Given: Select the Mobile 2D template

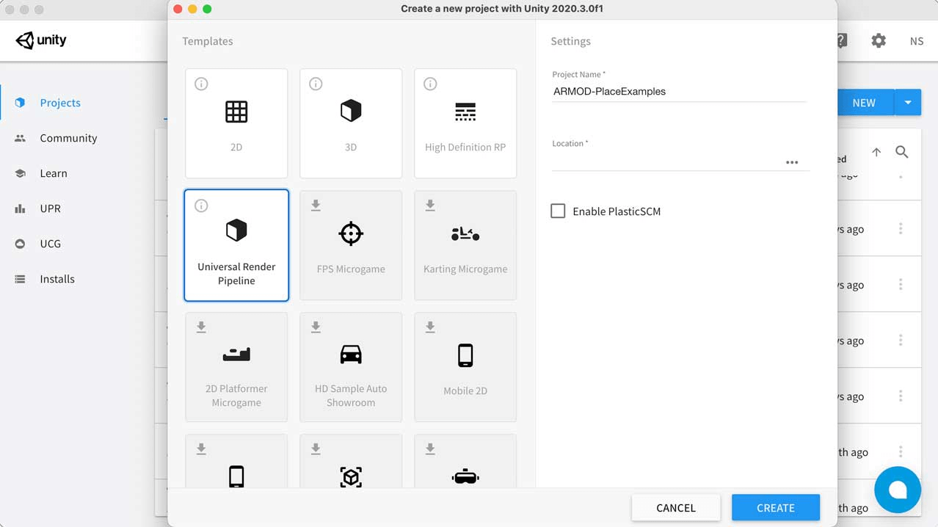Looking at the screenshot, I should [x=465, y=367].
